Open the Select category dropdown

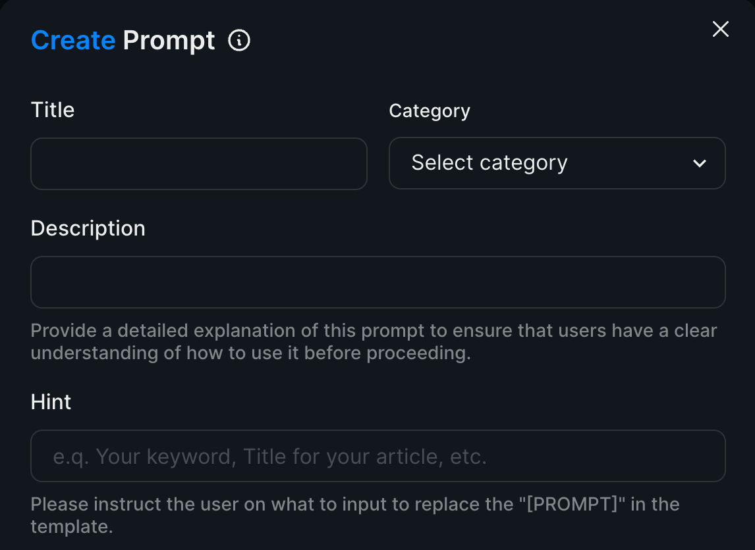(x=557, y=163)
